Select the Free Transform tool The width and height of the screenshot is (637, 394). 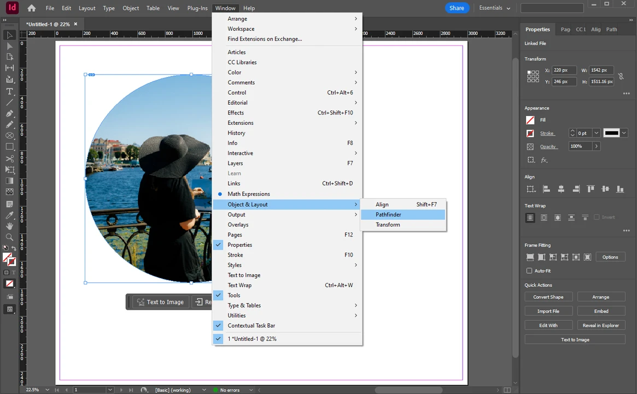point(9,170)
